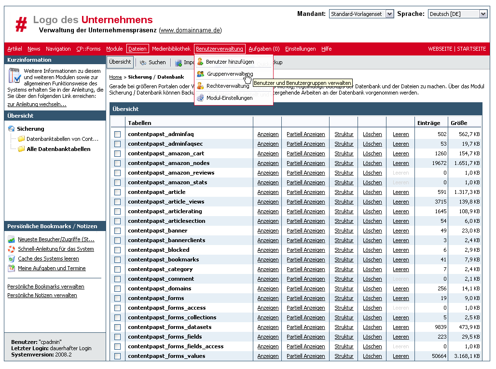Click the WEBSEITE link
The width and height of the screenshot is (496, 369).
(x=441, y=49)
